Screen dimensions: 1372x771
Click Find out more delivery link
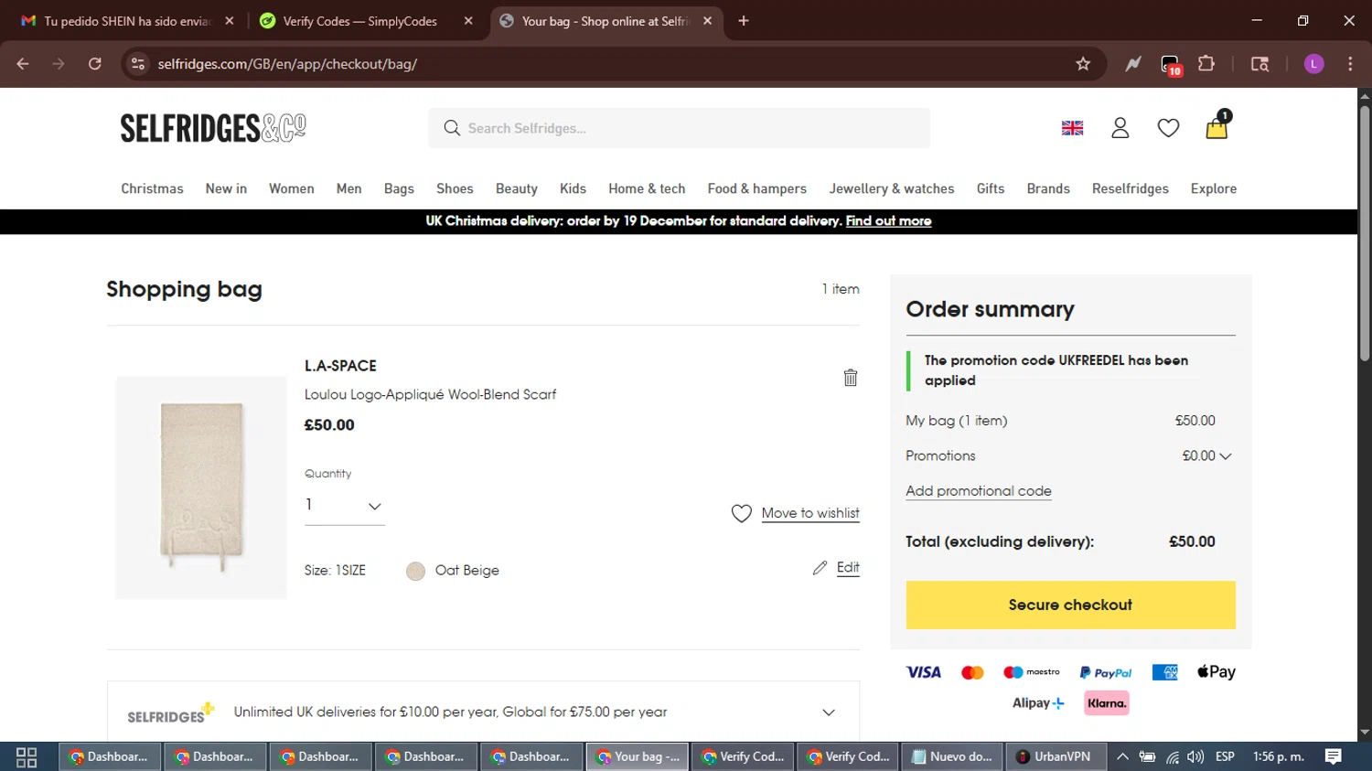click(x=888, y=221)
